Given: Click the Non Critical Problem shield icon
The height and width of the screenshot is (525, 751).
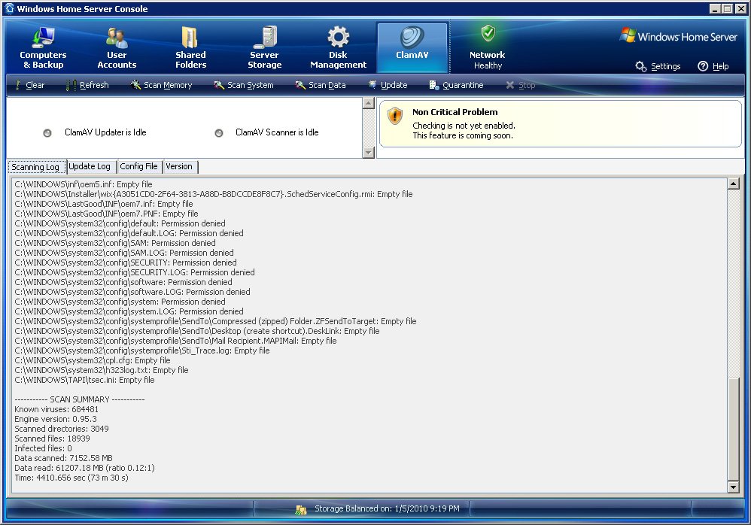Looking at the screenshot, I should point(394,115).
